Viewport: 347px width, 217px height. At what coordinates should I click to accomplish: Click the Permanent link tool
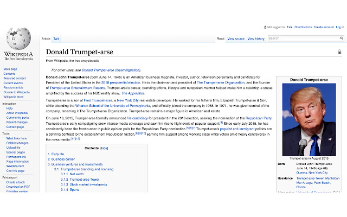point(16,157)
